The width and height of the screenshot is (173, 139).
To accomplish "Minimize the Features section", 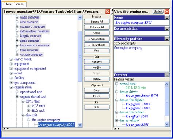I will coord(167,75).
